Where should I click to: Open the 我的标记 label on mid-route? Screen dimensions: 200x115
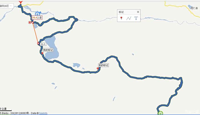click(x=103, y=65)
